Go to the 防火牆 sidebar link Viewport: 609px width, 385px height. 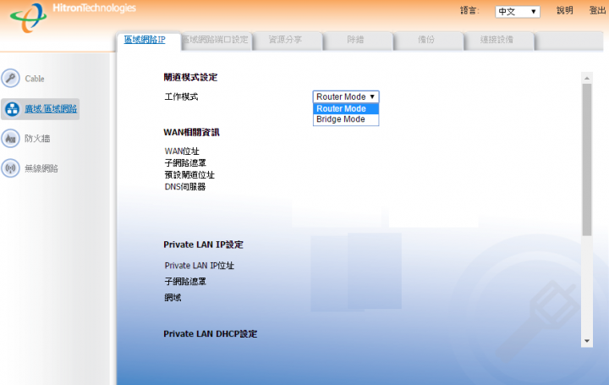point(37,139)
